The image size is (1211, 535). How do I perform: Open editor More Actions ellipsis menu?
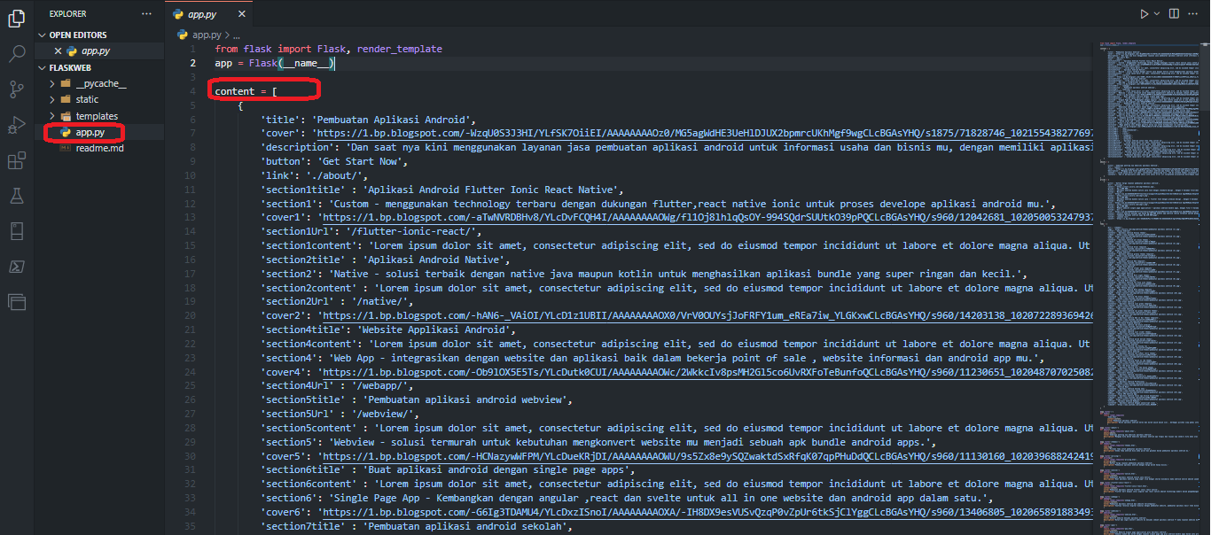[1194, 13]
